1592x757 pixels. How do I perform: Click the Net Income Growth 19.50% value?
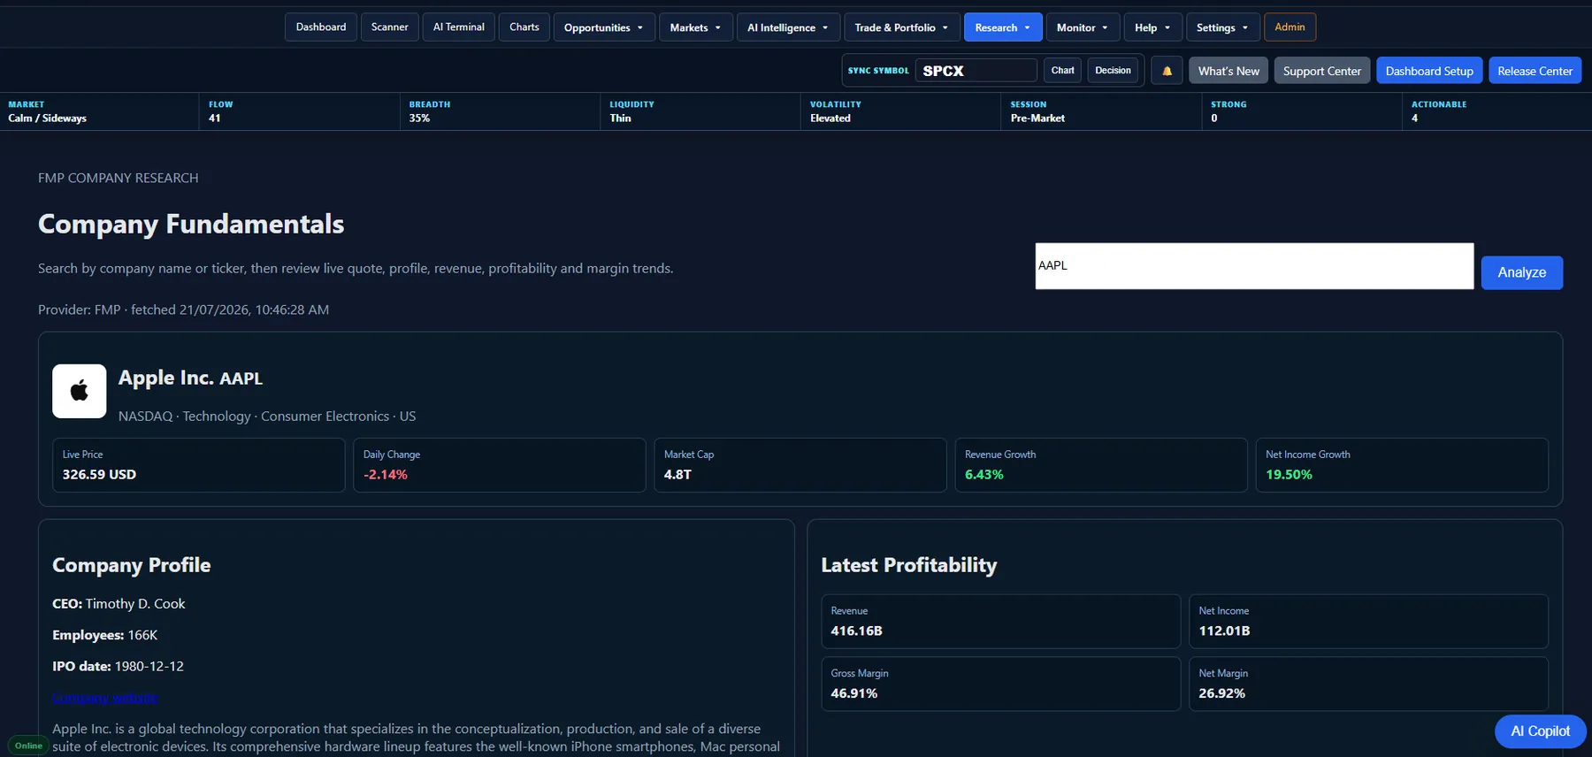coord(1289,475)
